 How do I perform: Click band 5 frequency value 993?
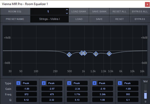coord(128,94)
